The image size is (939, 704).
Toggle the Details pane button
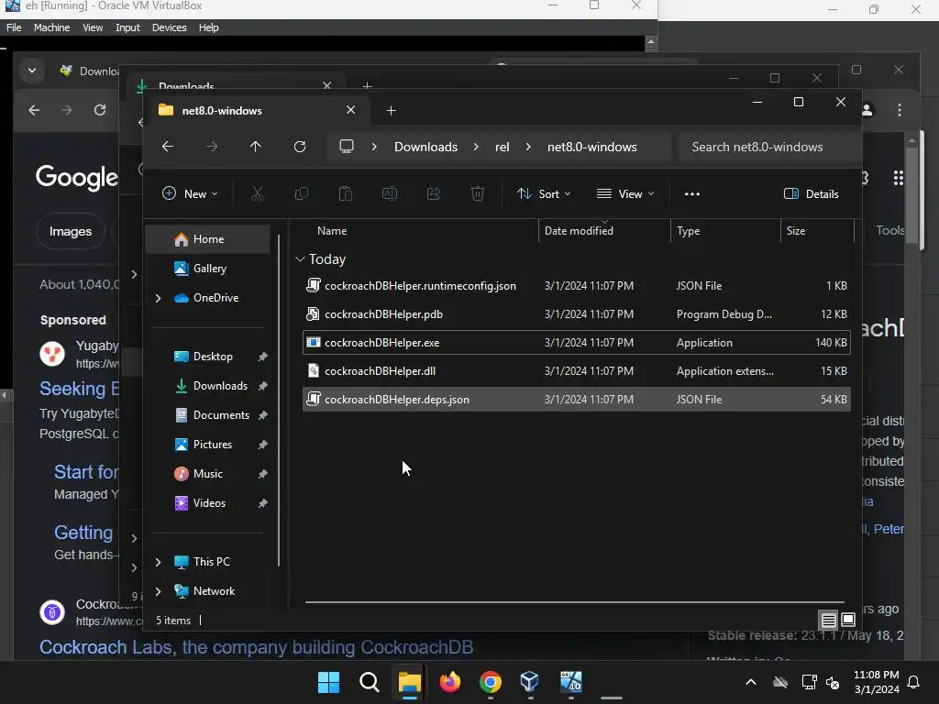pyautogui.click(x=812, y=194)
